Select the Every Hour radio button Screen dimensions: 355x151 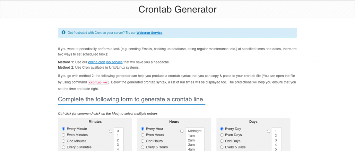point(142,129)
